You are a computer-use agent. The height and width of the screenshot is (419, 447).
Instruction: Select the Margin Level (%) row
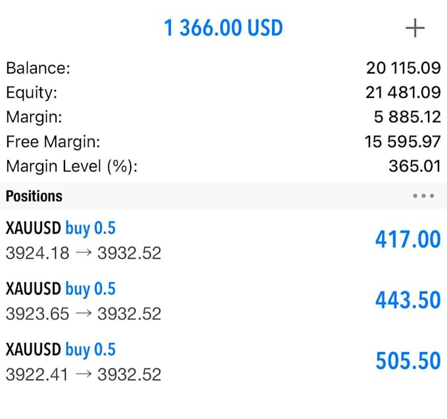(x=223, y=166)
